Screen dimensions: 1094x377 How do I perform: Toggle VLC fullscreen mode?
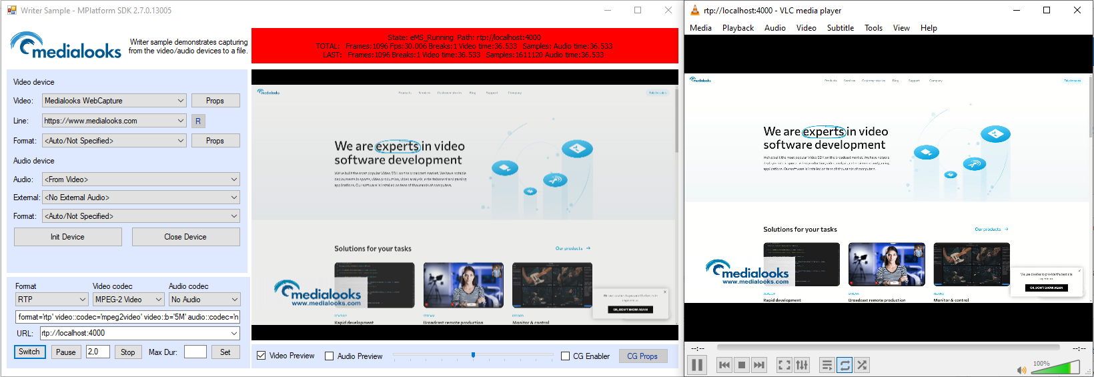click(x=784, y=365)
